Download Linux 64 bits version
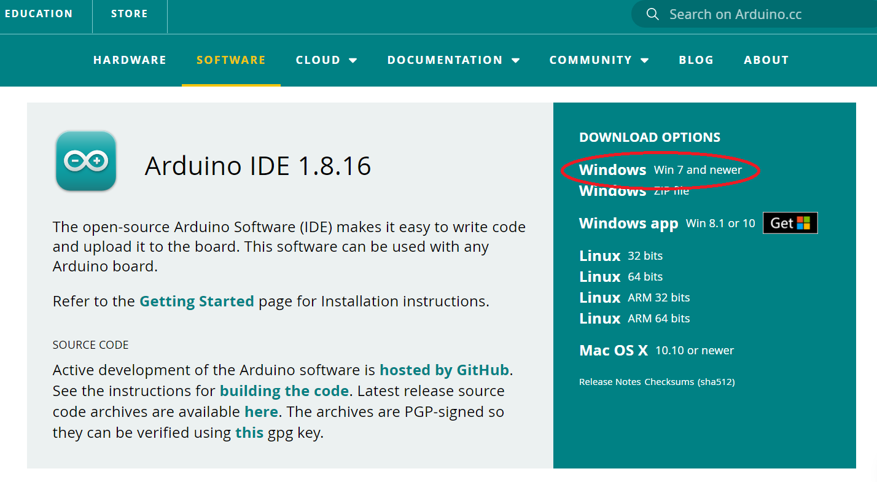Image resolution: width=877 pixels, height=482 pixels. point(621,277)
